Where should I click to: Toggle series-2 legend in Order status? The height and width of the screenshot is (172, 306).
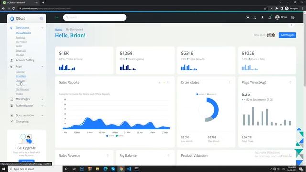(211, 94)
